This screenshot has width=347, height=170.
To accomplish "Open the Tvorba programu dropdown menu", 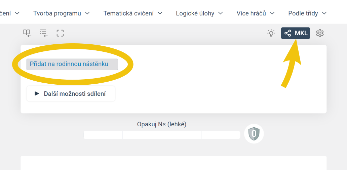I will [61, 13].
